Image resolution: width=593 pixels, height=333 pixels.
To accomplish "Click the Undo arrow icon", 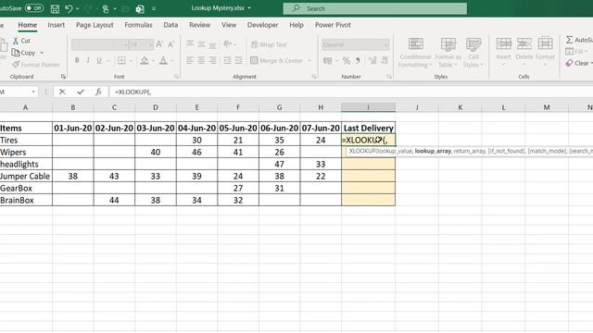I will pos(69,8).
